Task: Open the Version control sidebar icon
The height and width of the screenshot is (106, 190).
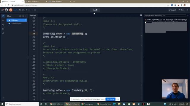Action: (x=3, y=20)
